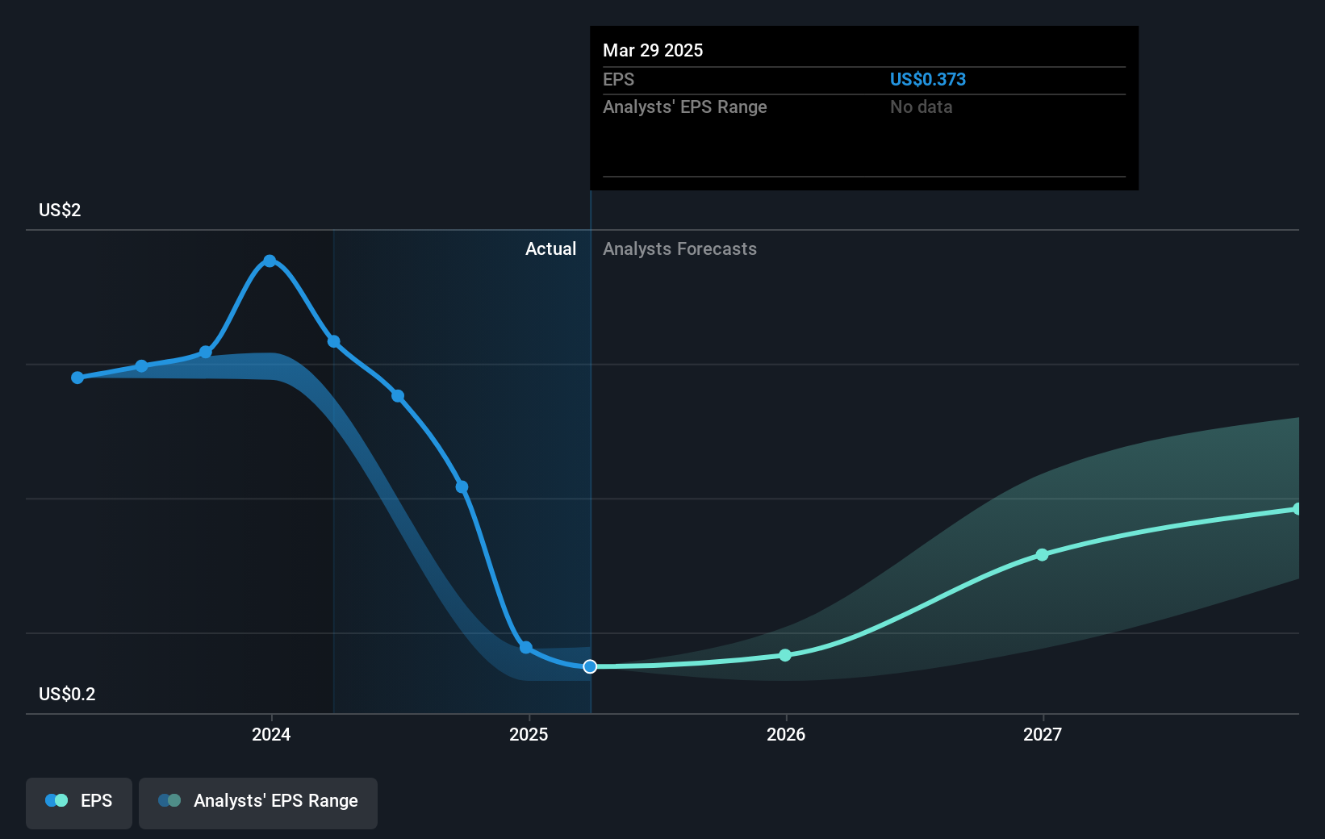
Task: Click the 2025 x-axis label
Action: (529, 734)
